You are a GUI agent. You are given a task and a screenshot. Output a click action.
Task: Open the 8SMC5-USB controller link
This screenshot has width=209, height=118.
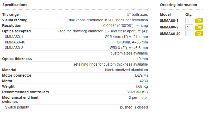pos(137,92)
